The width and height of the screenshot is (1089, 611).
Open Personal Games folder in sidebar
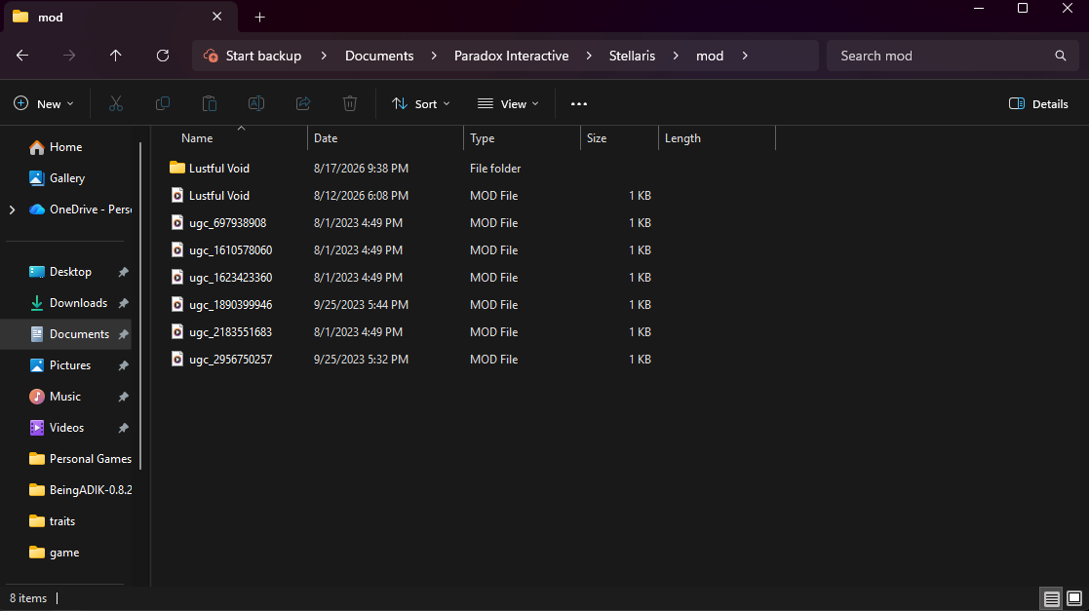[x=80, y=459]
